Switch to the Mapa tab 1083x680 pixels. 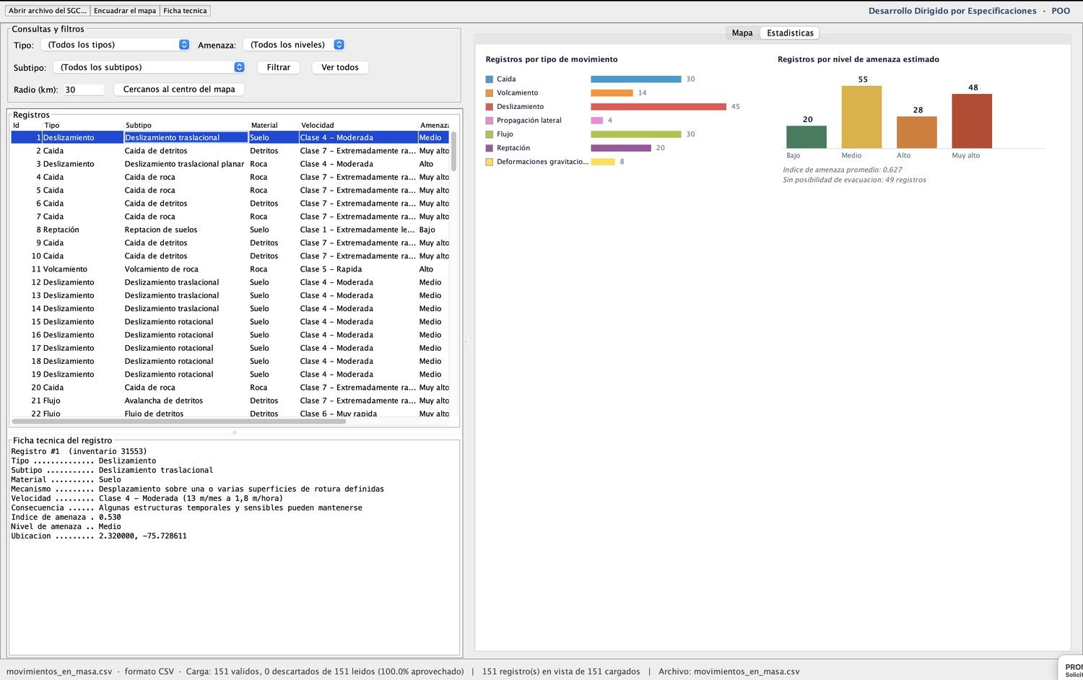[742, 33]
